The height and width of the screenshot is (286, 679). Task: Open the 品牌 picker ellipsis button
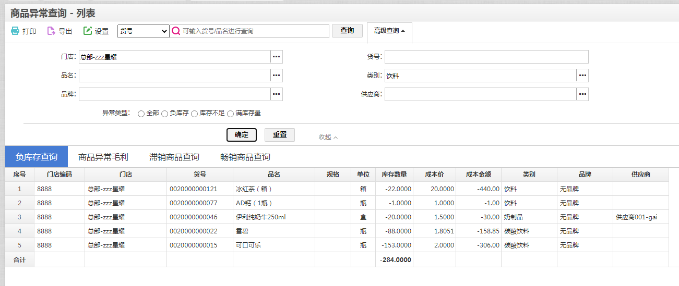pyautogui.click(x=276, y=94)
